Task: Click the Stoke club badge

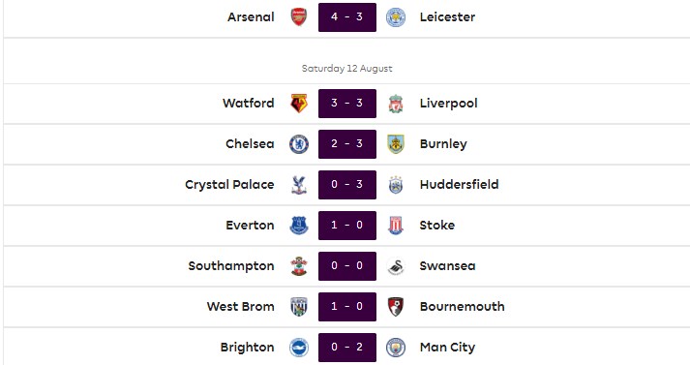Action: [x=396, y=226]
